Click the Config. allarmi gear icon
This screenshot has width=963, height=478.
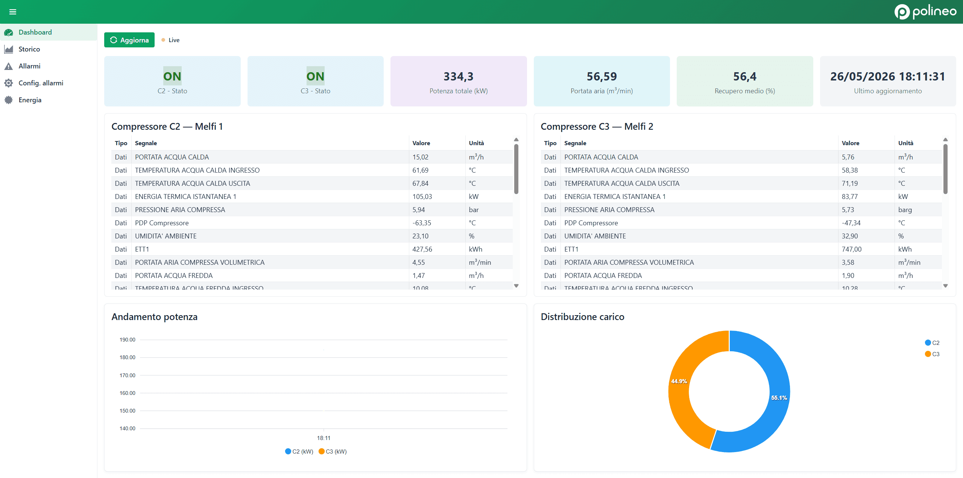click(9, 83)
